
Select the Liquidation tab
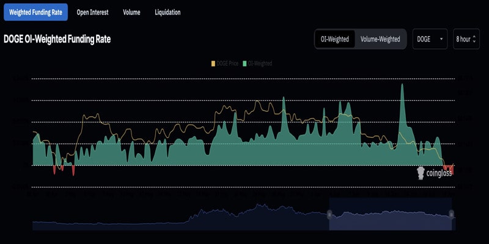tap(167, 12)
